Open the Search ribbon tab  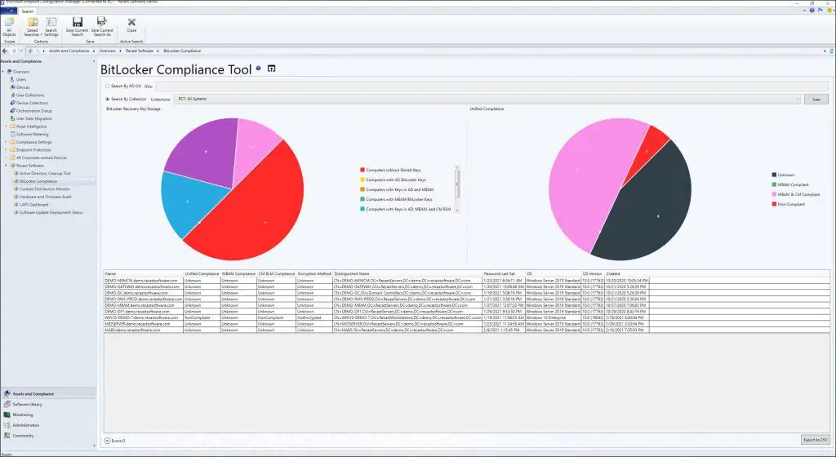pos(28,11)
